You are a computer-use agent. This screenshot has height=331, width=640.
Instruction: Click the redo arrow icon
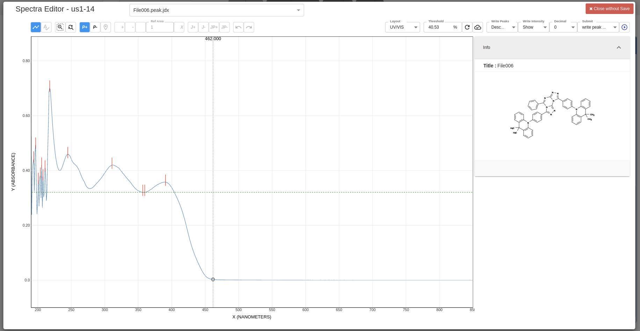pos(249,27)
